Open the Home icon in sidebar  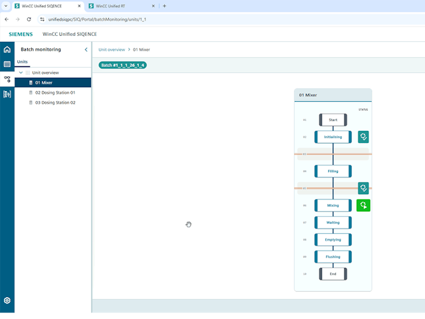(7, 49)
